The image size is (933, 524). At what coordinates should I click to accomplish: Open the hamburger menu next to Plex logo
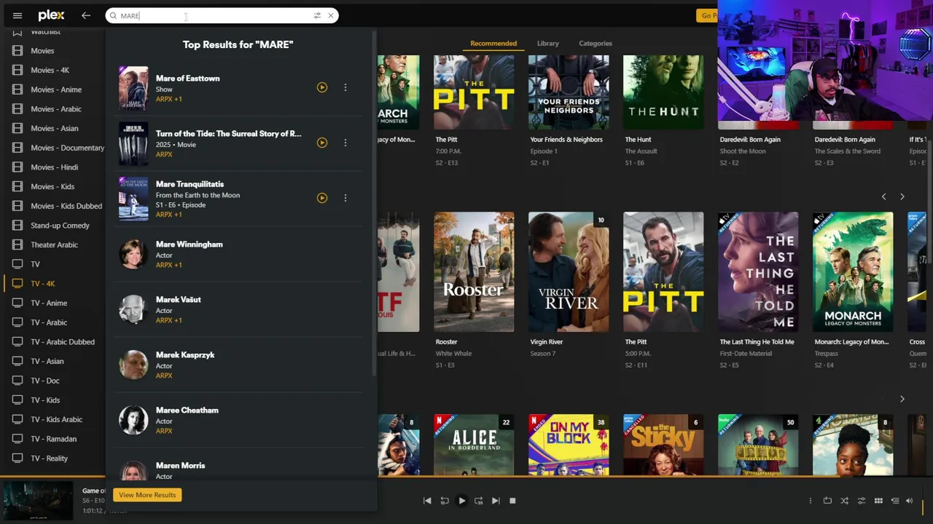pos(17,15)
